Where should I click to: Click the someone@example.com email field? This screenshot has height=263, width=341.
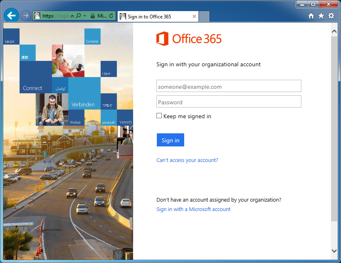(x=229, y=86)
